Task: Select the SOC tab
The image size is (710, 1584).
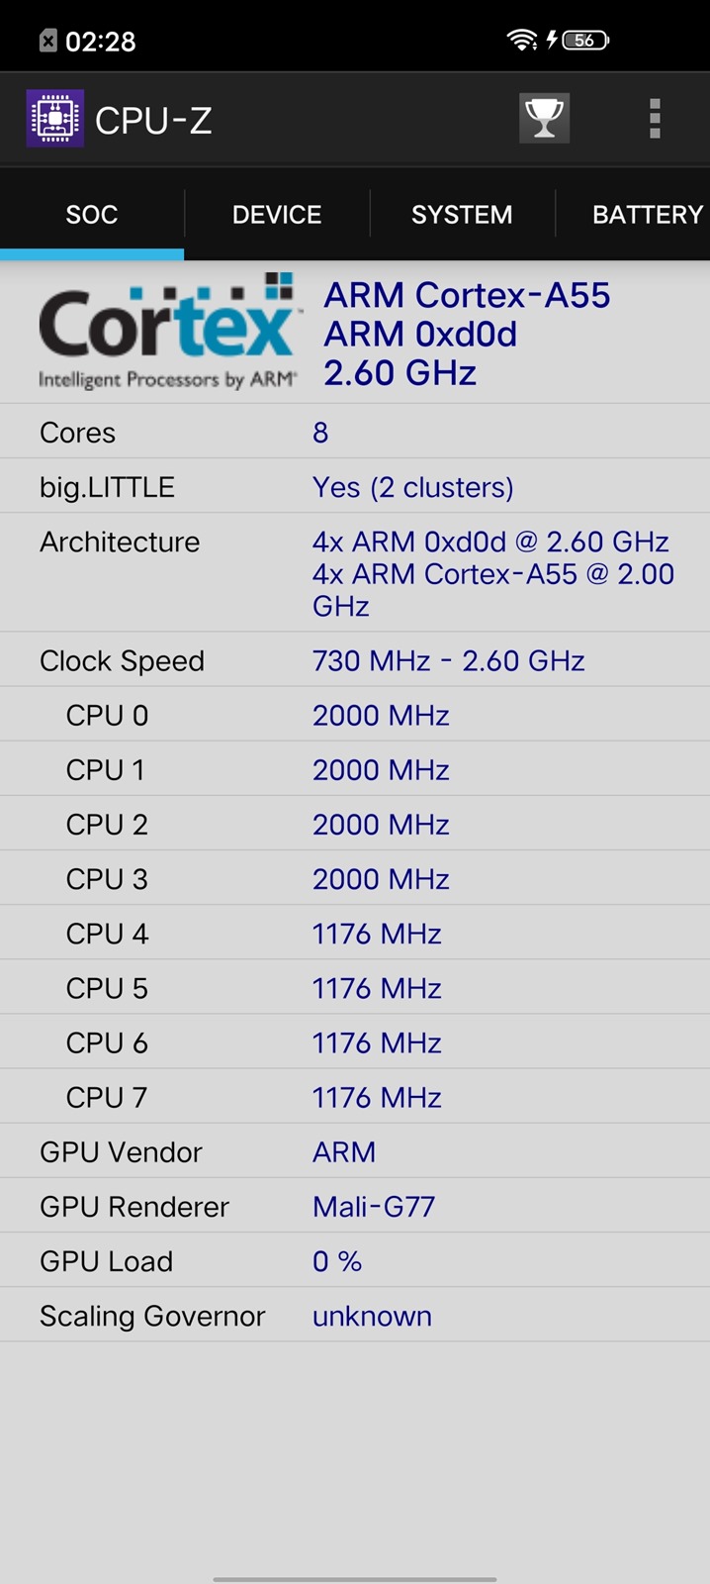Action: pos(92,215)
